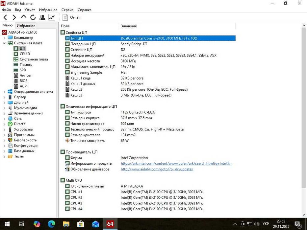307x230 pixels.
Task: Click the Операционная система Windows icon
Action: tap(10, 92)
